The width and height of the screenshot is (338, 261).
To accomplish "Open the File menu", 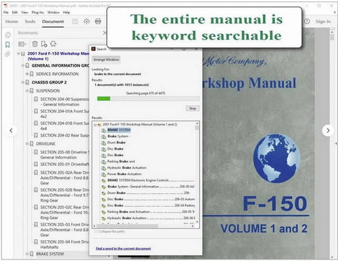I will click(6, 12).
